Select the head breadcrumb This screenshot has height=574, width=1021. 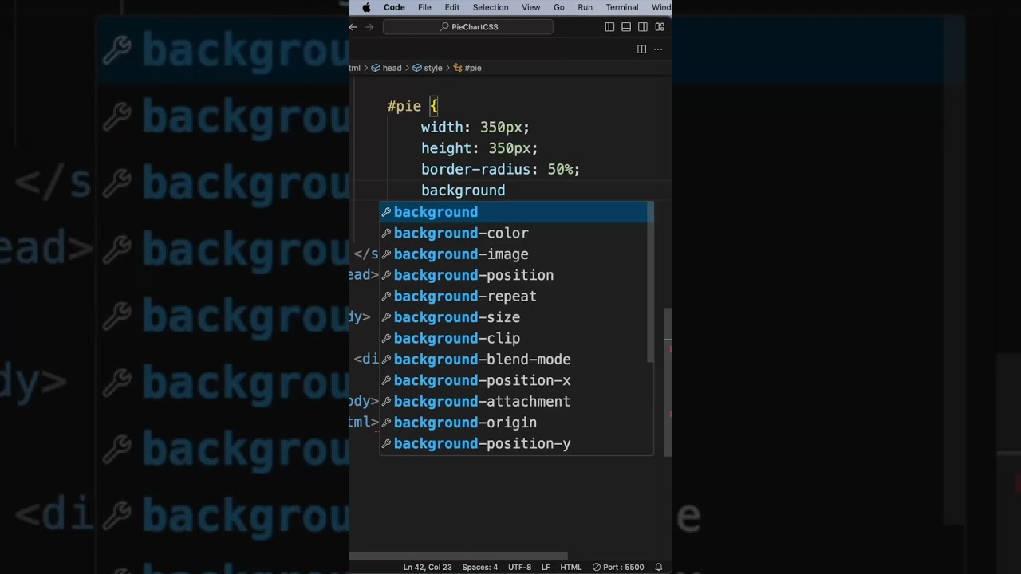tap(386, 68)
